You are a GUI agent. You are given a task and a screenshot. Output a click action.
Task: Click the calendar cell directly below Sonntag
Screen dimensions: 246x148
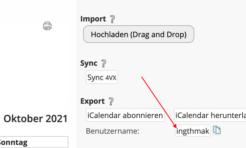click(33, 147)
